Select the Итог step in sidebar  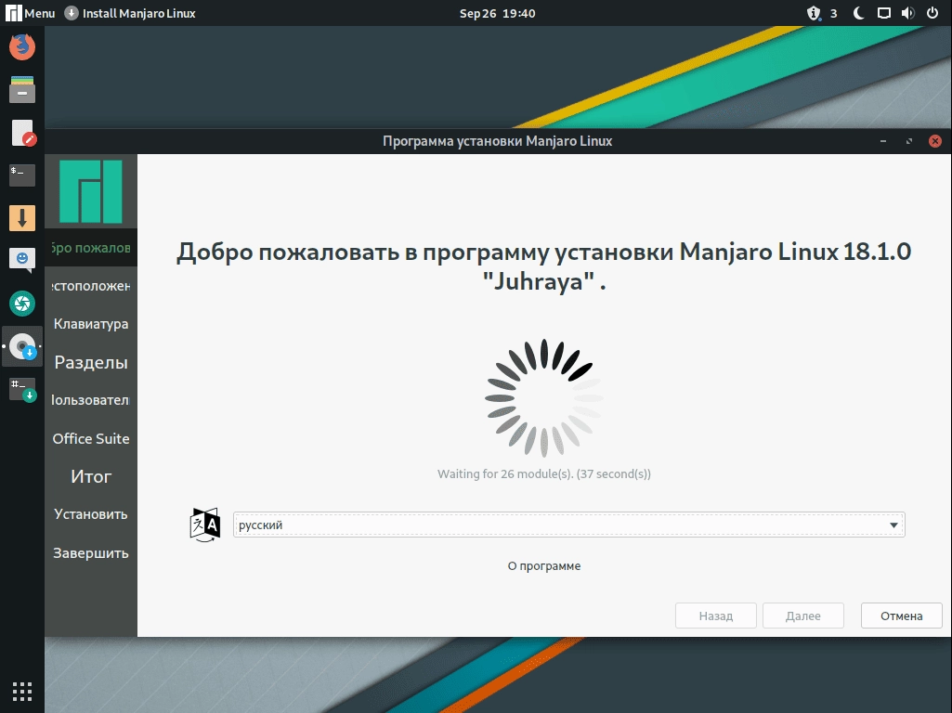(91, 476)
